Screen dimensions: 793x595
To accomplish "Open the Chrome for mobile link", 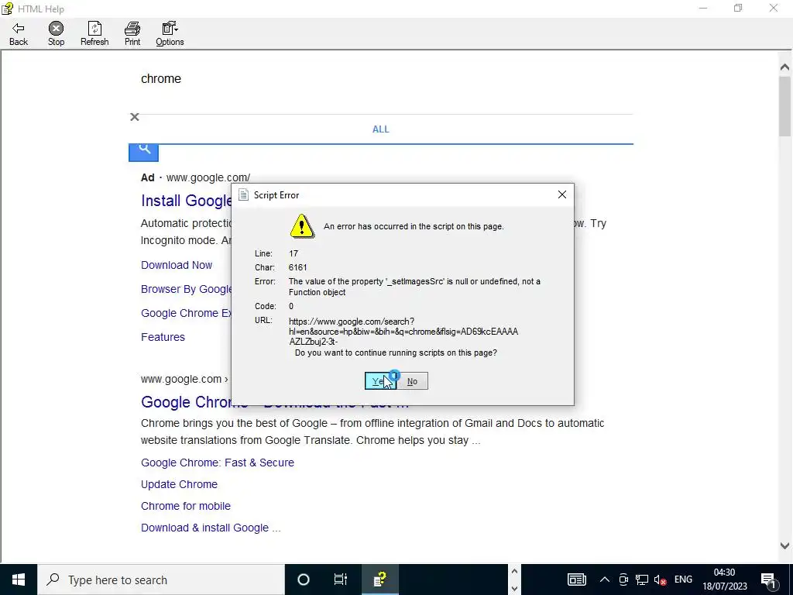I will click(x=186, y=506).
